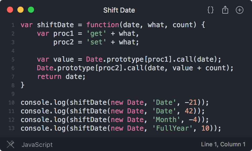This screenshot has height=151, width=252.
Task: Close the window with red button
Action: point(10,10)
